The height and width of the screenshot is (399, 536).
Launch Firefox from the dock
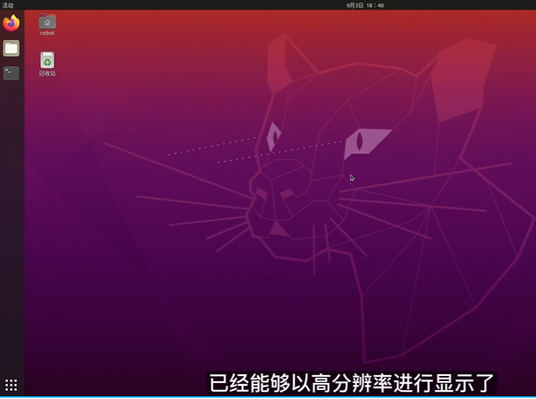[11, 23]
